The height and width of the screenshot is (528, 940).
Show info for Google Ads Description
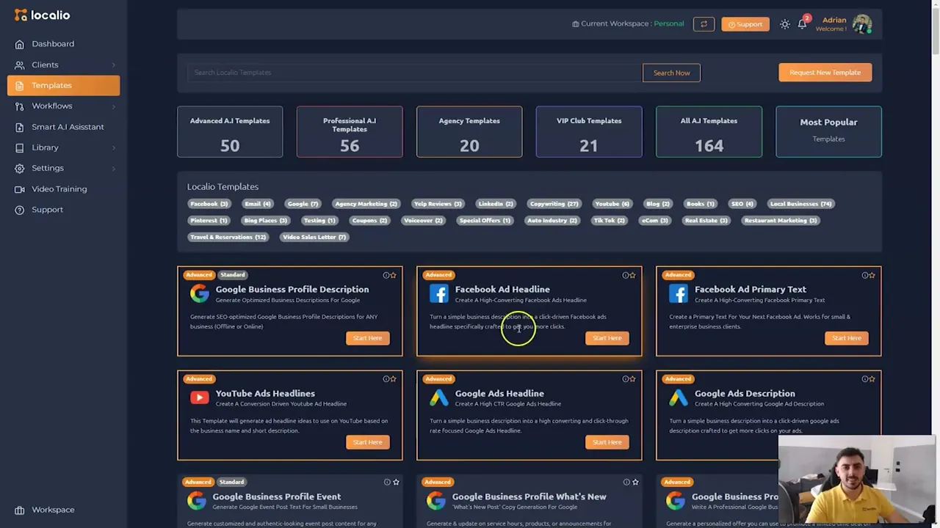865,379
